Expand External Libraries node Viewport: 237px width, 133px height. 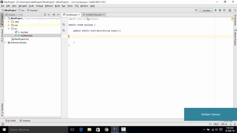tap(5, 42)
